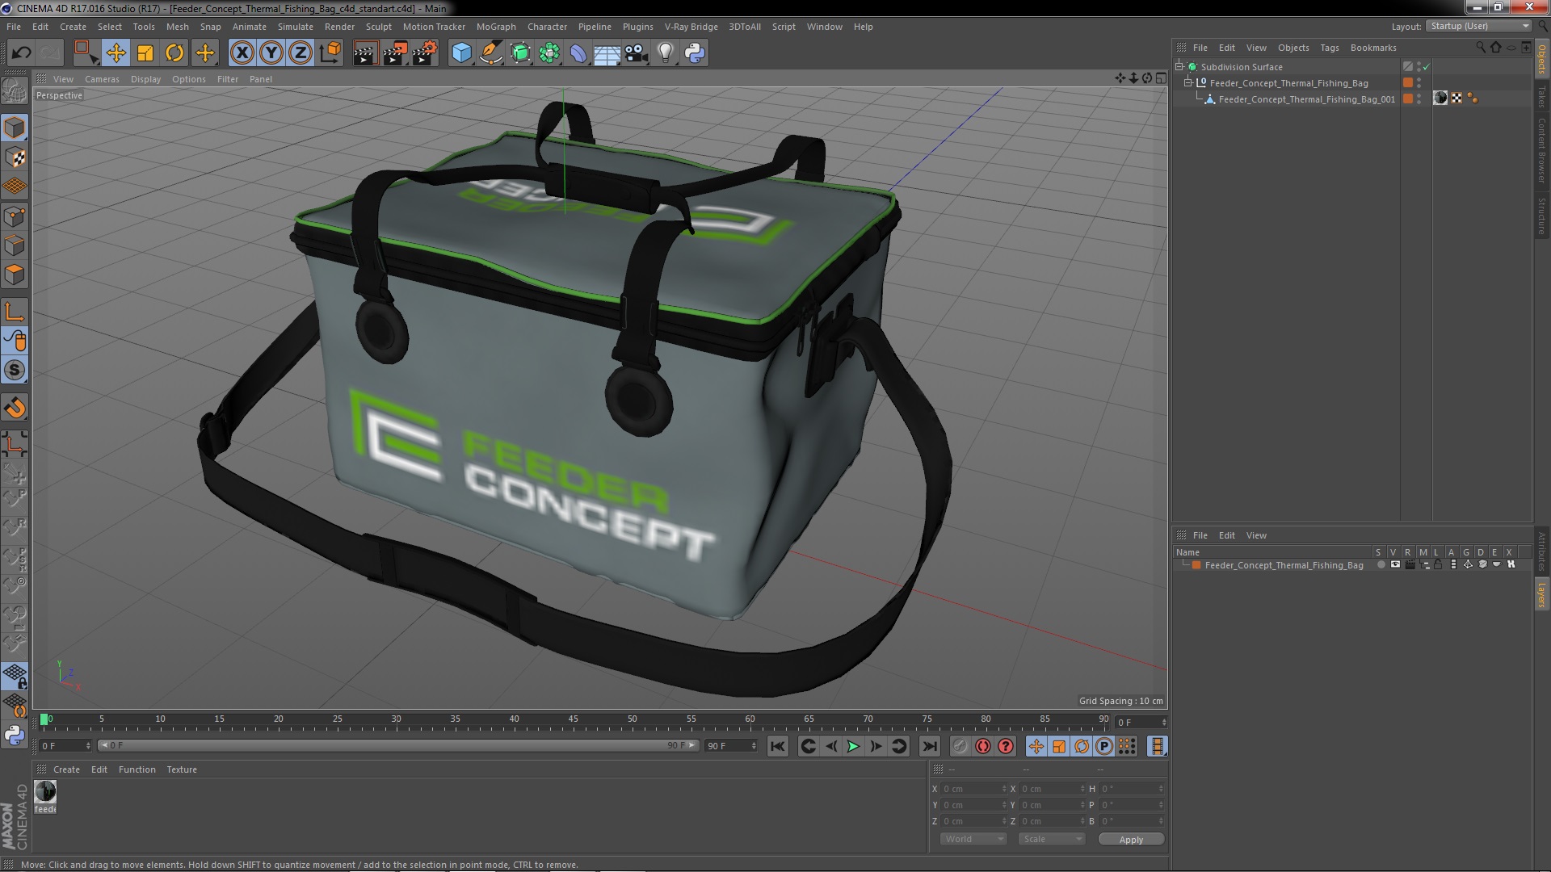Open the V-Ray Bridge menu
Image resolution: width=1551 pixels, height=872 pixels.
pos(691,27)
